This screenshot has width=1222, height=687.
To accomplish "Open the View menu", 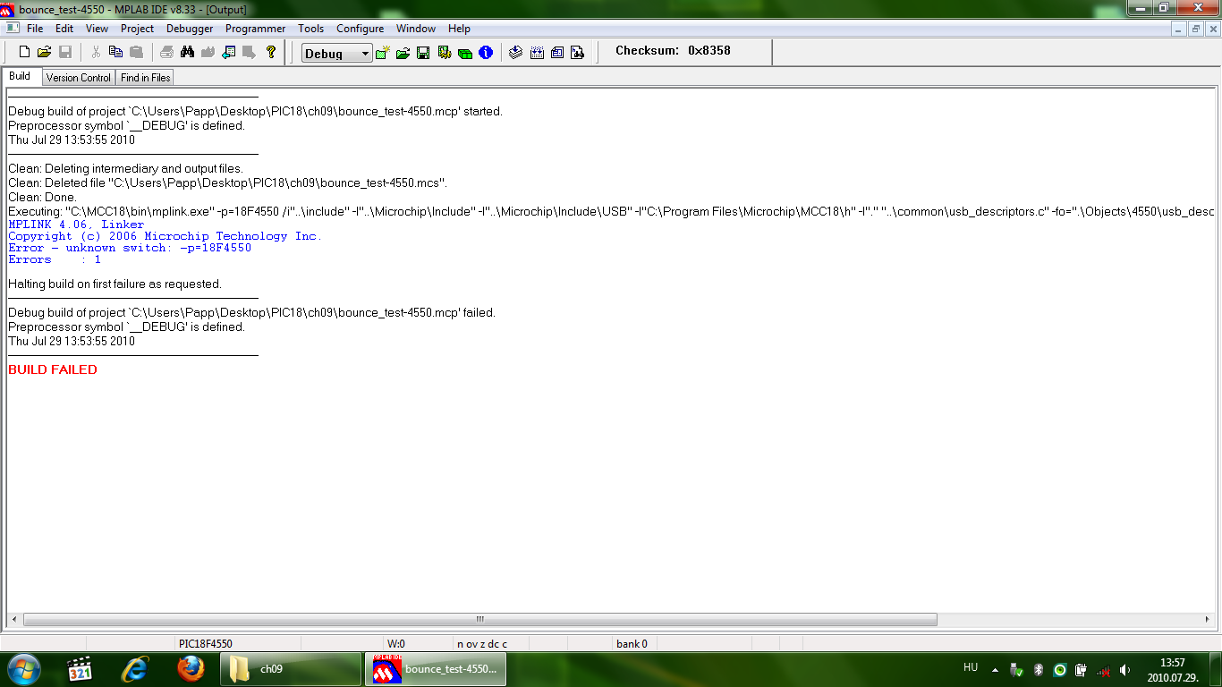I will coord(97,29).
